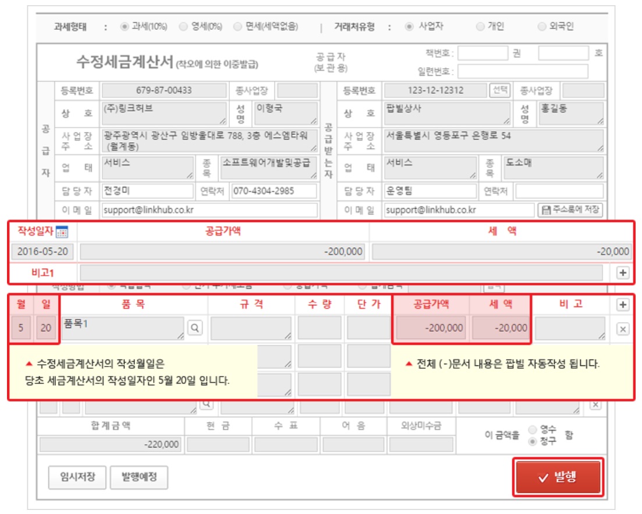Image resolution: width=642 pixels, height=514 pixels.
Task: Select the 영수 radio option
Action: click(532, 429)
